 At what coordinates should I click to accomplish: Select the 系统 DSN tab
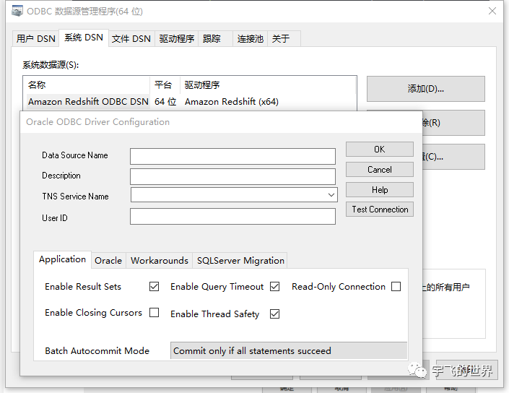pos(84,38)
